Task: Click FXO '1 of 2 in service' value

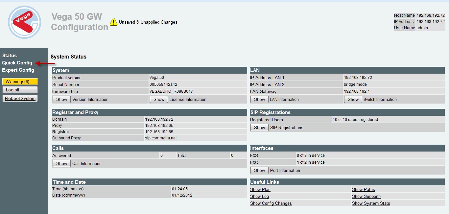Action: click(311, 162)
